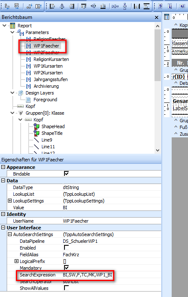Collapse the Parameters tree node

[x=12, y=32]
